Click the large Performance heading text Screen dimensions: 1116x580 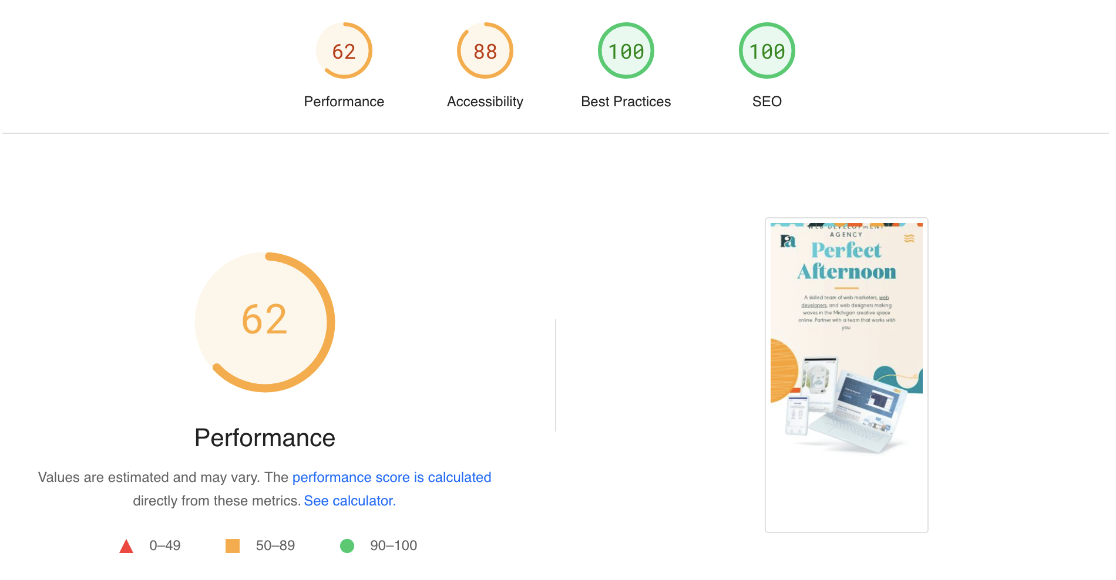click(x=265, y=438)
